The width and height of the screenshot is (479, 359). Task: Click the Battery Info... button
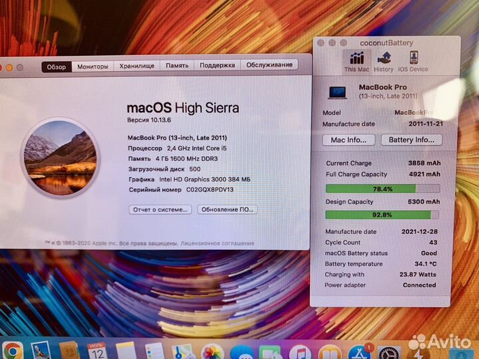click(411, 140)
